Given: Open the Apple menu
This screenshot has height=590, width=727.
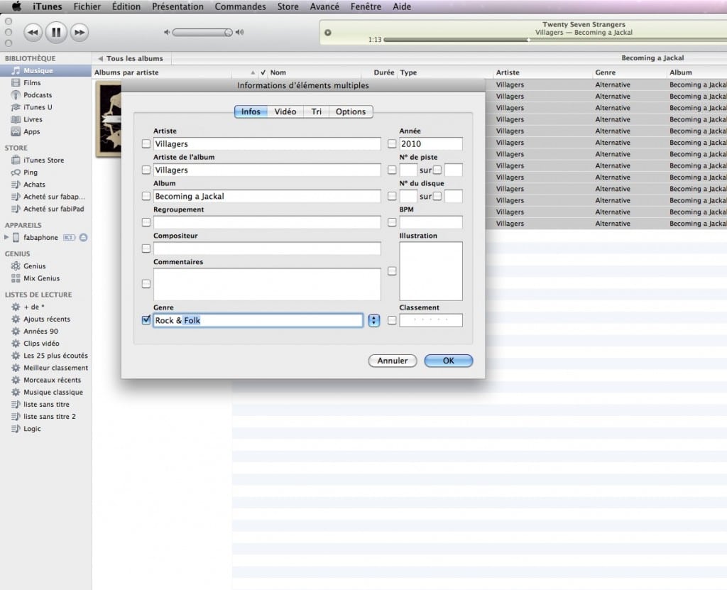Looking at the screenshot, I should coord(16,6).
